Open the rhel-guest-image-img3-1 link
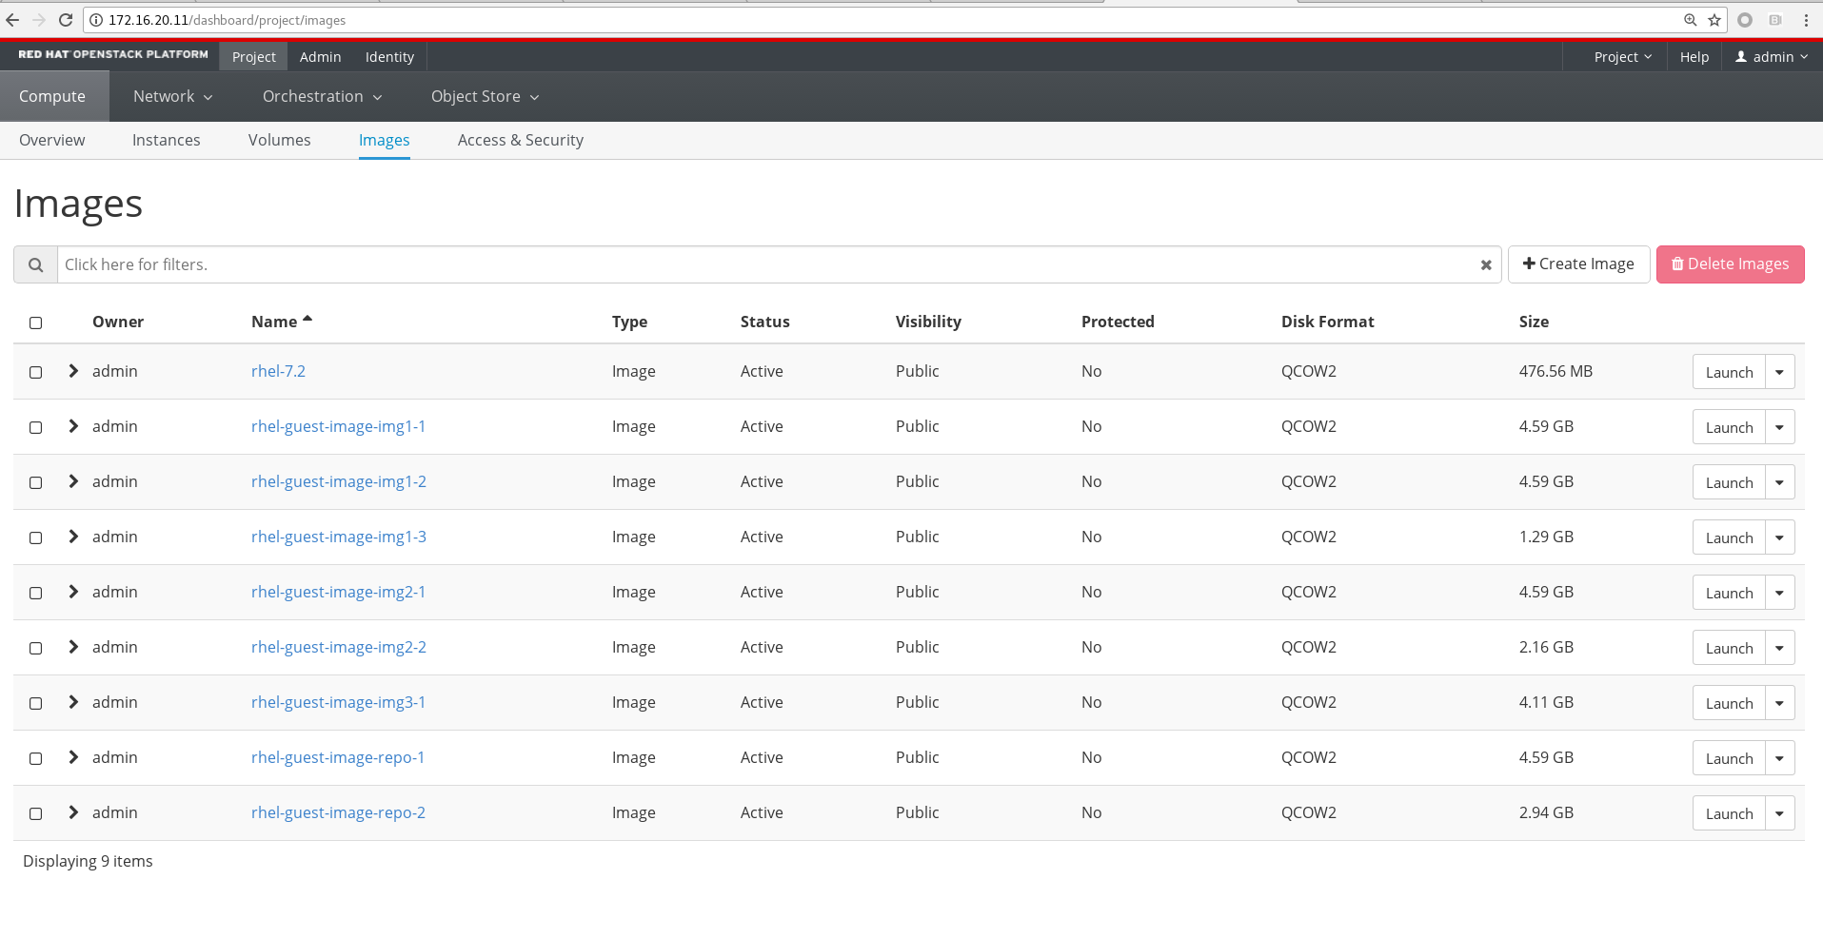 pyautogui.click(x=338, y=702)
